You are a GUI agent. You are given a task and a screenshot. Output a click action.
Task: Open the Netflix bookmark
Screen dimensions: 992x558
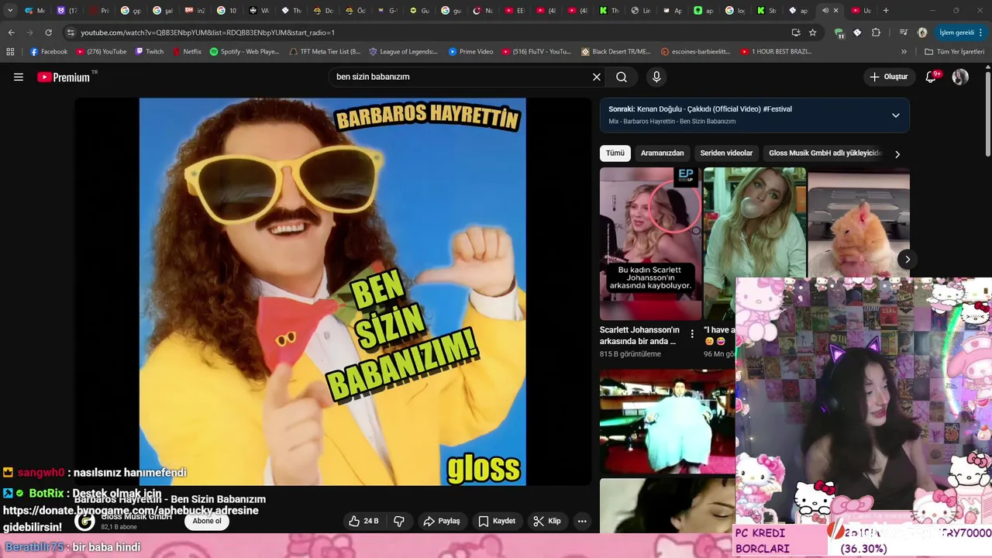[187, 52]
